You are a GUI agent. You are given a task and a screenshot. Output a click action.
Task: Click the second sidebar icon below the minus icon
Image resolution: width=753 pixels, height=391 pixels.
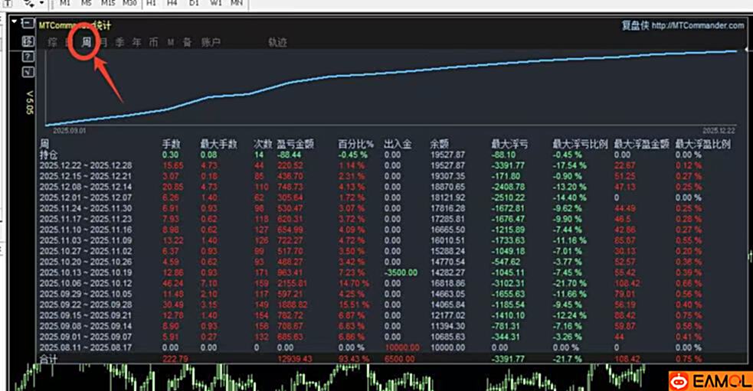tap(28, 40)
